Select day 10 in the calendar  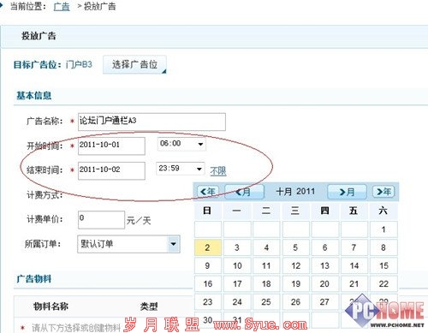pyautogui.click(x=237, y=265)
